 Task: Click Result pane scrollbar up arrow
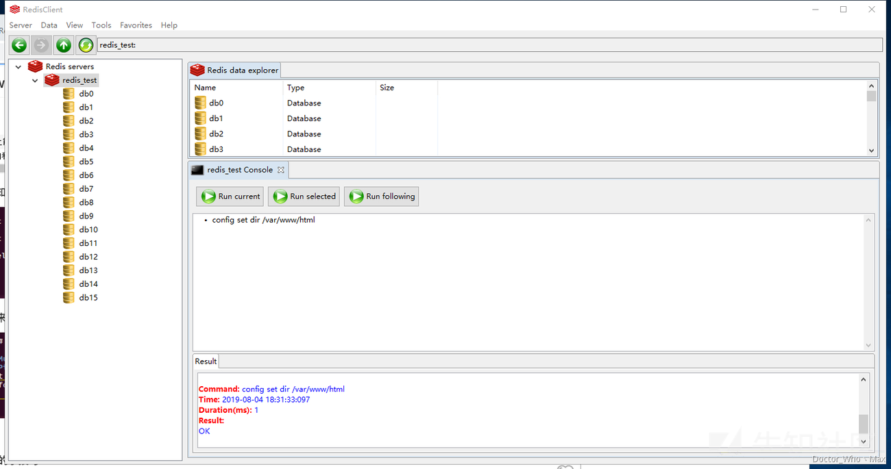click(864, 379)
